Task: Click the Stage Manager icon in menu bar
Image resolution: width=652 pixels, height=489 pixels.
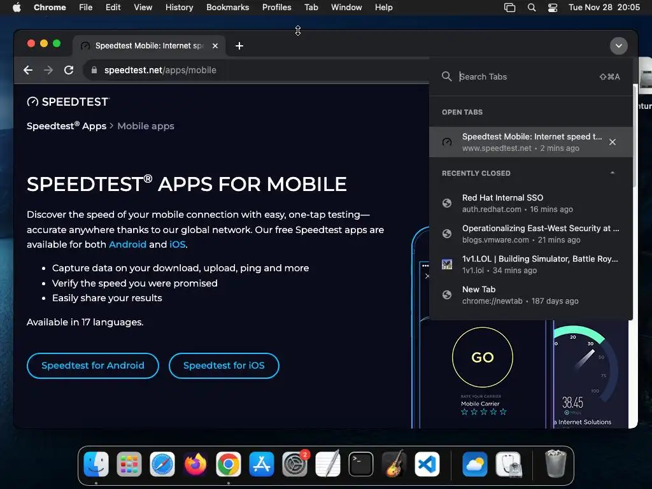Action: 509,8
